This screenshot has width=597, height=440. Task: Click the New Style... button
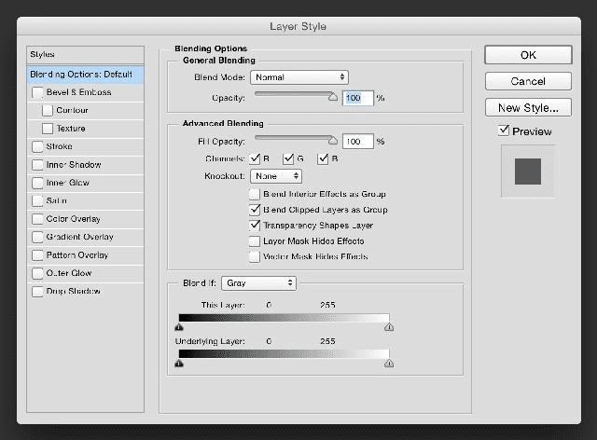click(528, 107)
